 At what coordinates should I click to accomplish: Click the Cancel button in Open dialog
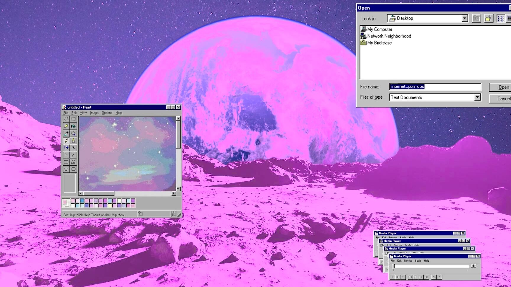(x=503, y=99)
